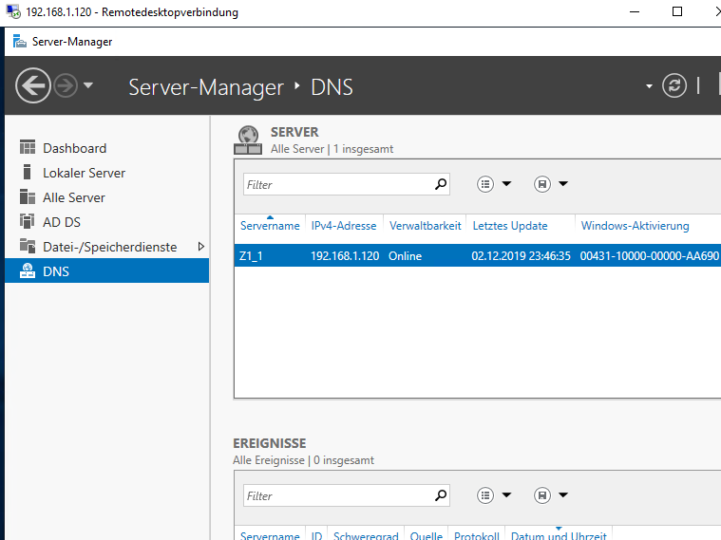The width and height of the screenshot is (721, 540).
Task: Click the forward navigation arrow button
Action: click(x=66, y=85)
